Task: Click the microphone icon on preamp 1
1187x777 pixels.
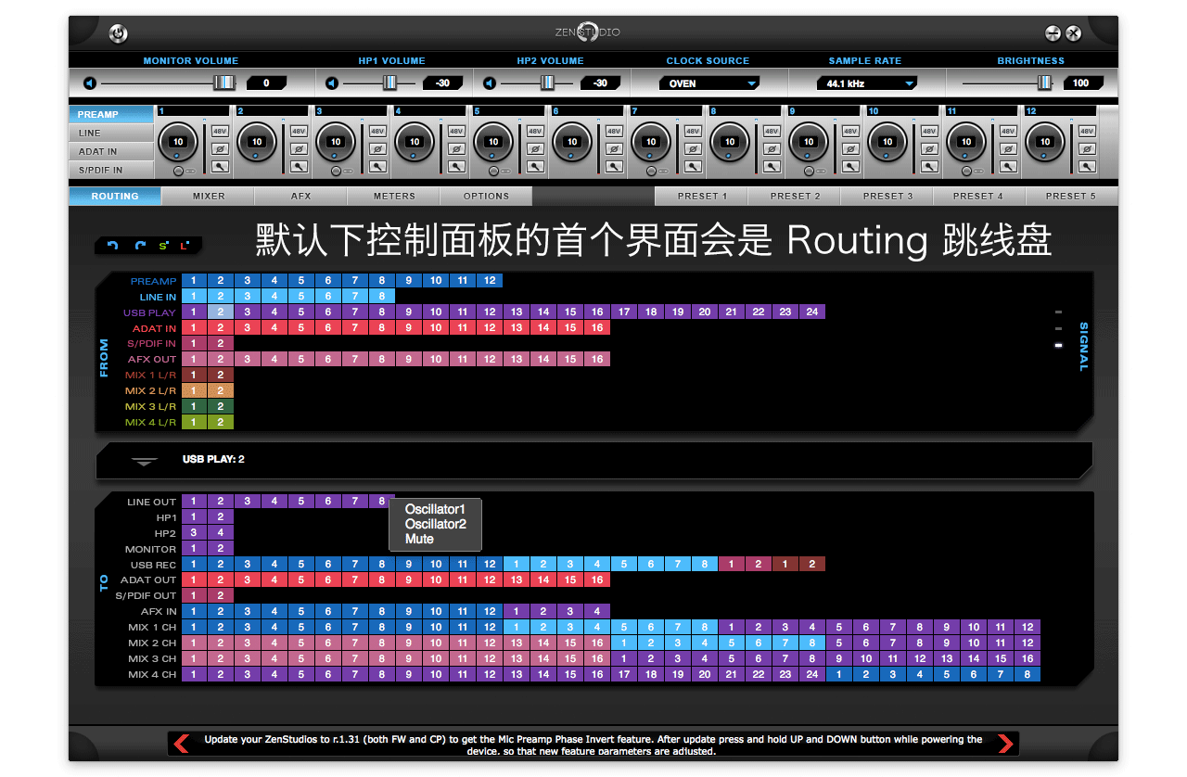Action: [x=220, y=167]
